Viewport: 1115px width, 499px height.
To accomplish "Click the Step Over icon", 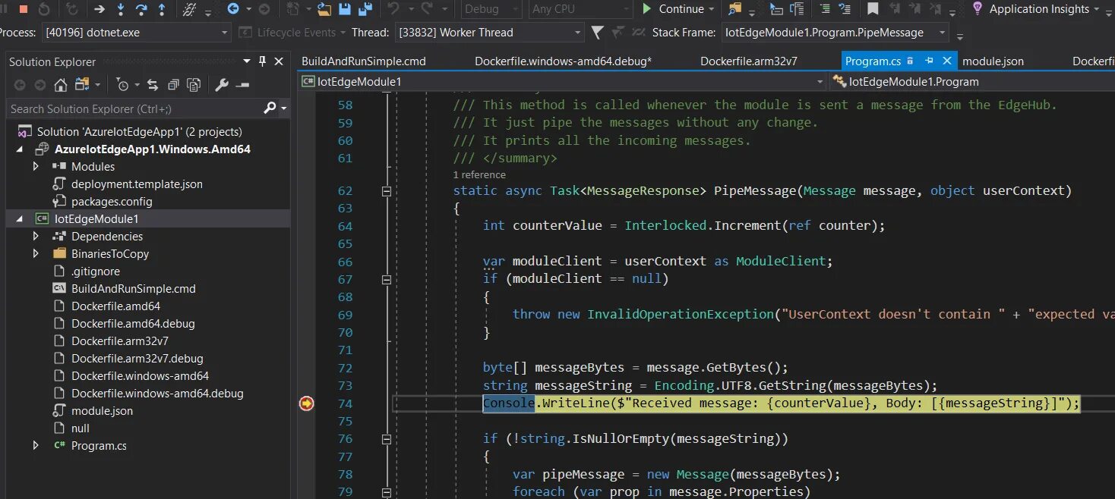I will pyautogui.click(x=143, y=10).
